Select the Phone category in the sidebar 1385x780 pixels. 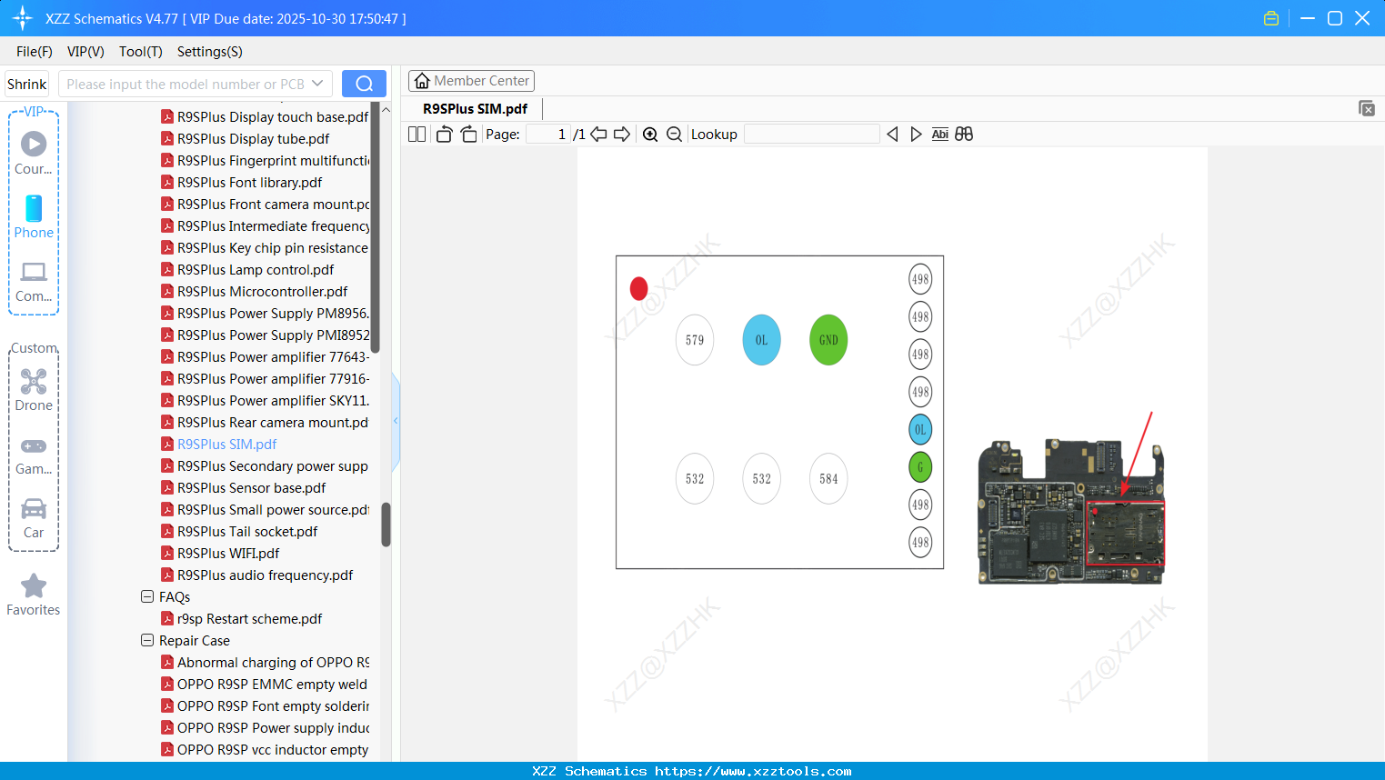(34, 217)
